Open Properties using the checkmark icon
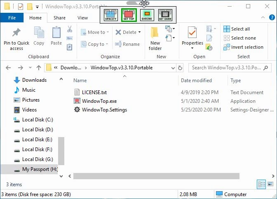277x199 pixels. [x=192, y=33]
